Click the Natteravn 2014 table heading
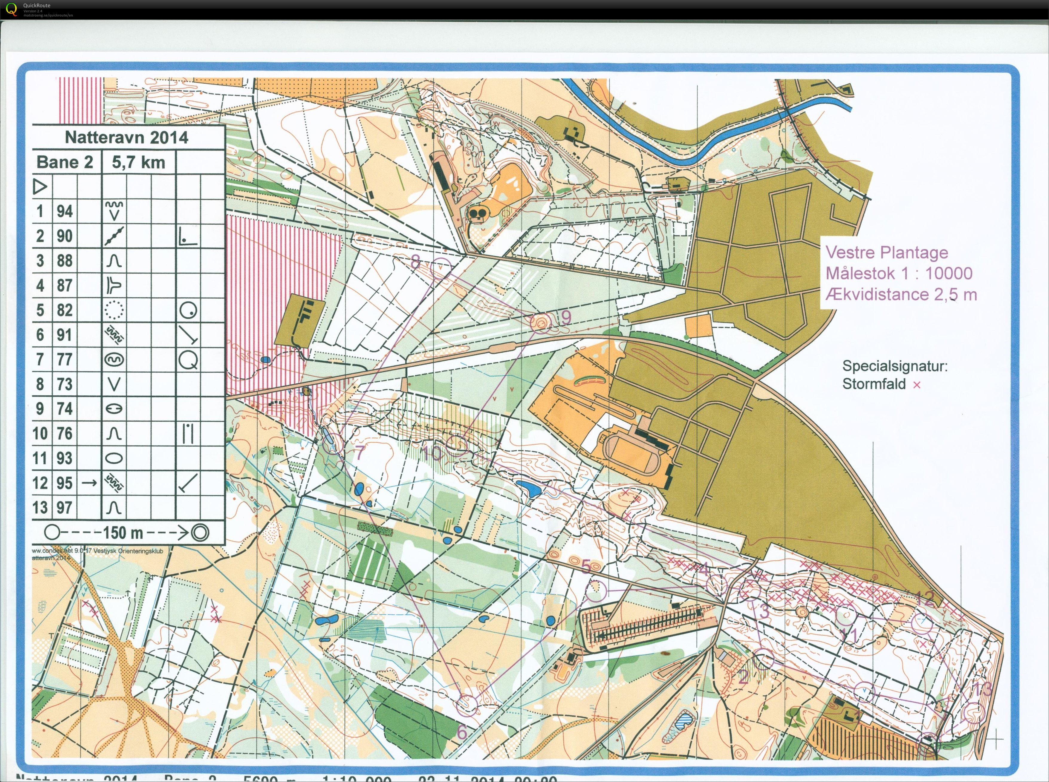The height and width of the screenshot is (782, 1049). [x=126, y=138]
